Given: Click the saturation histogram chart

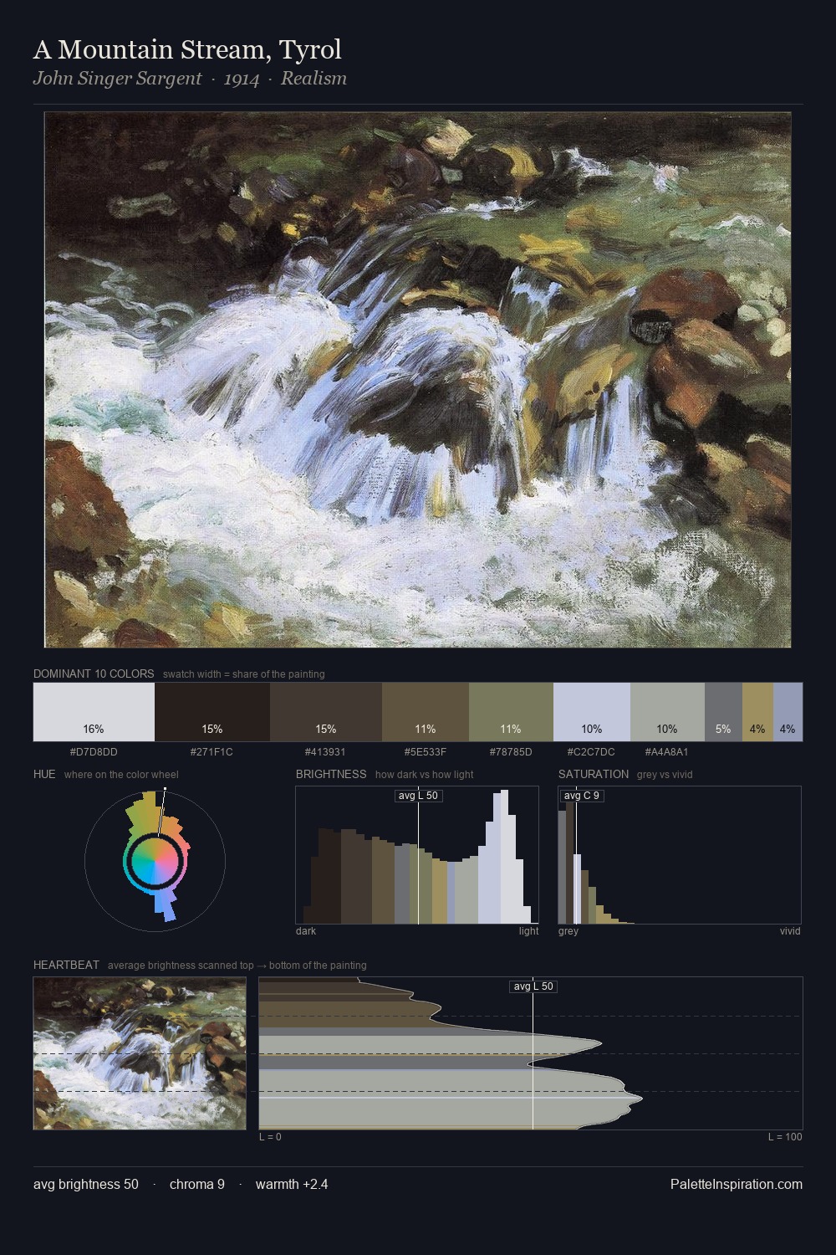Looking at the screenshot, I should click(680, 855).
